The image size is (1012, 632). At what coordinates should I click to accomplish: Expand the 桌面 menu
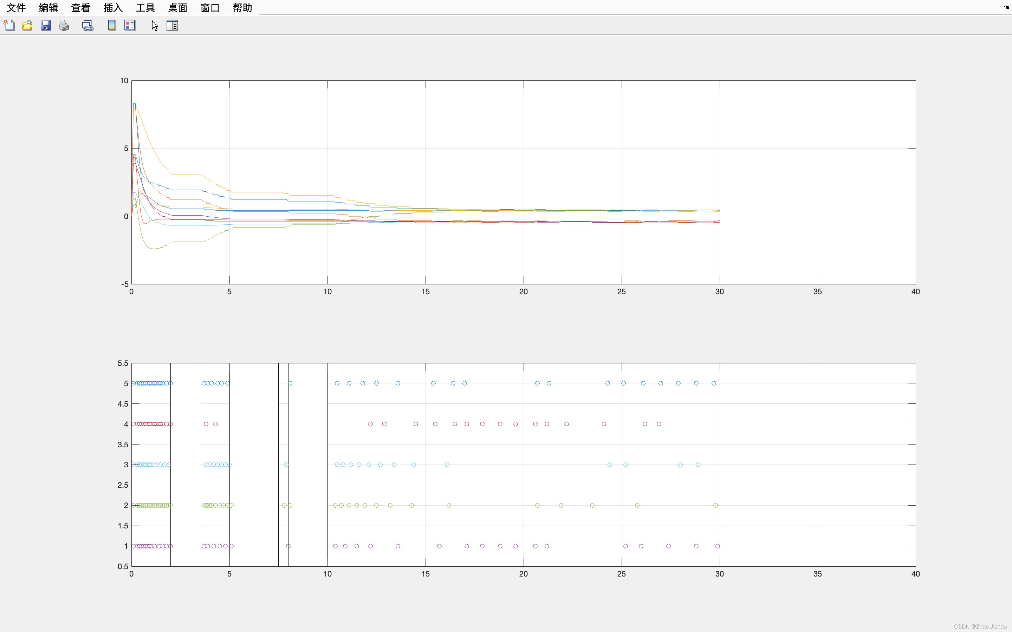[x=177, y=7]
